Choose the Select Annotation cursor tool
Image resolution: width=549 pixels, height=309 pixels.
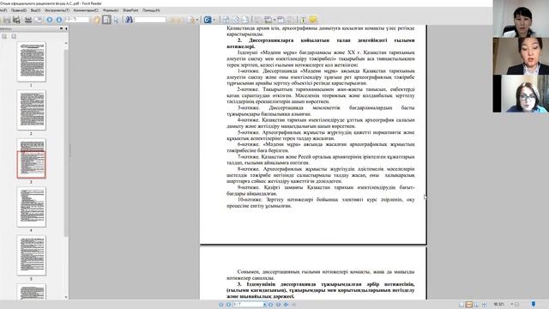pos(116,20)
